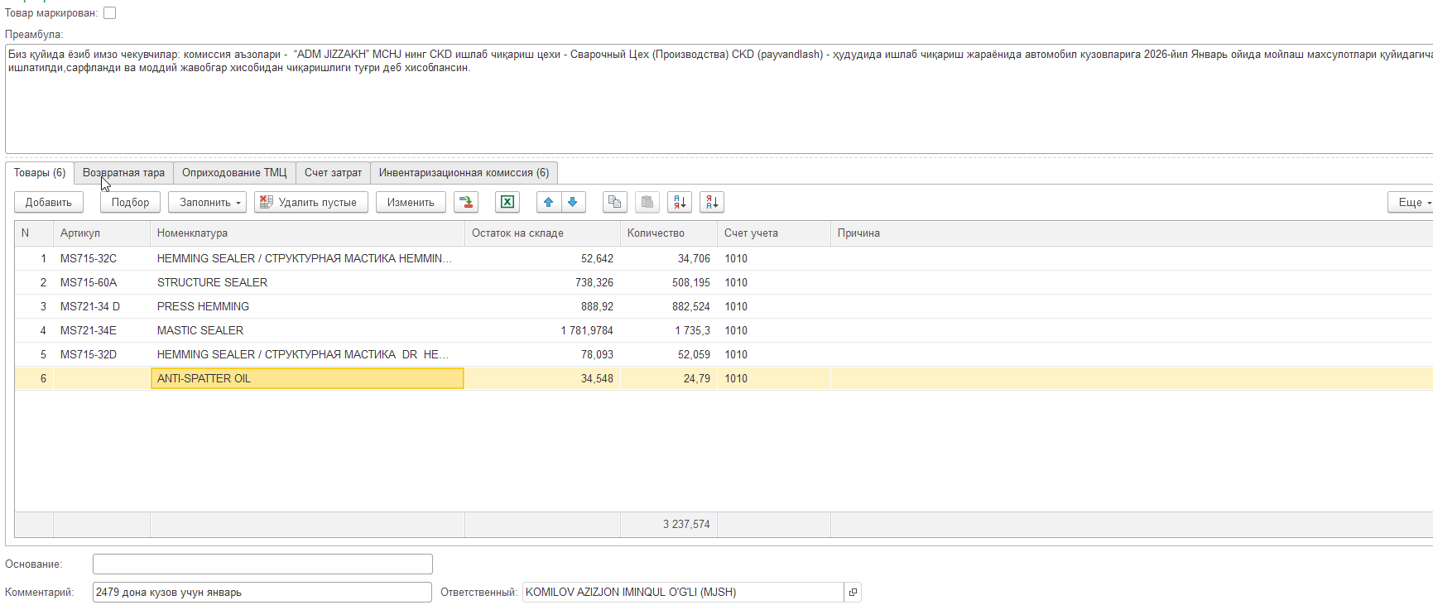The image size is (1433, 605).
Task: Click quantity value '34,706'
Action: coord(694,259)
